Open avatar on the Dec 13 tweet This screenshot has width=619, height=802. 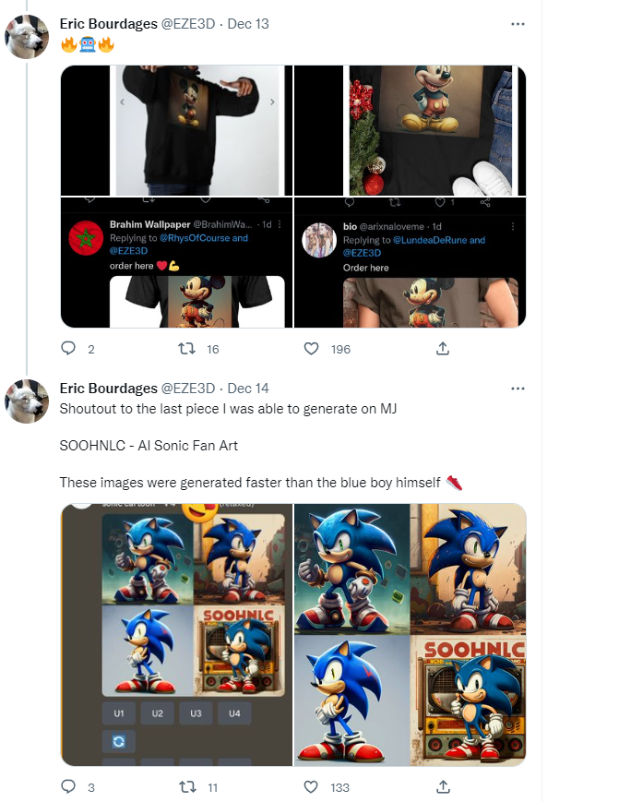tap(27, 37)
